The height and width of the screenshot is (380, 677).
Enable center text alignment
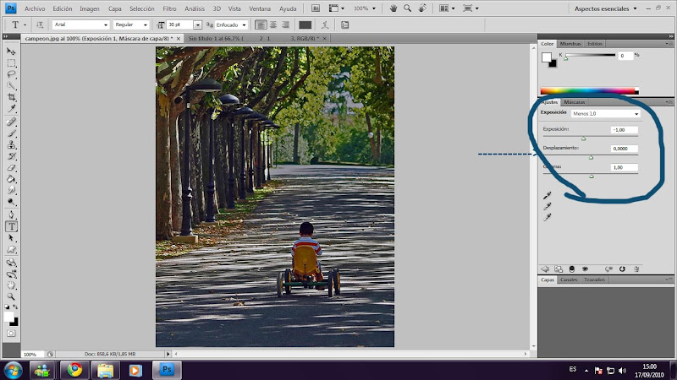[273, 25]
